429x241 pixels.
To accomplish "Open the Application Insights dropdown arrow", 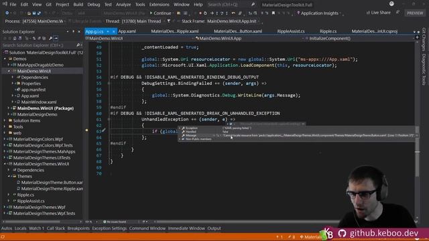I will [x=341, y=13].
